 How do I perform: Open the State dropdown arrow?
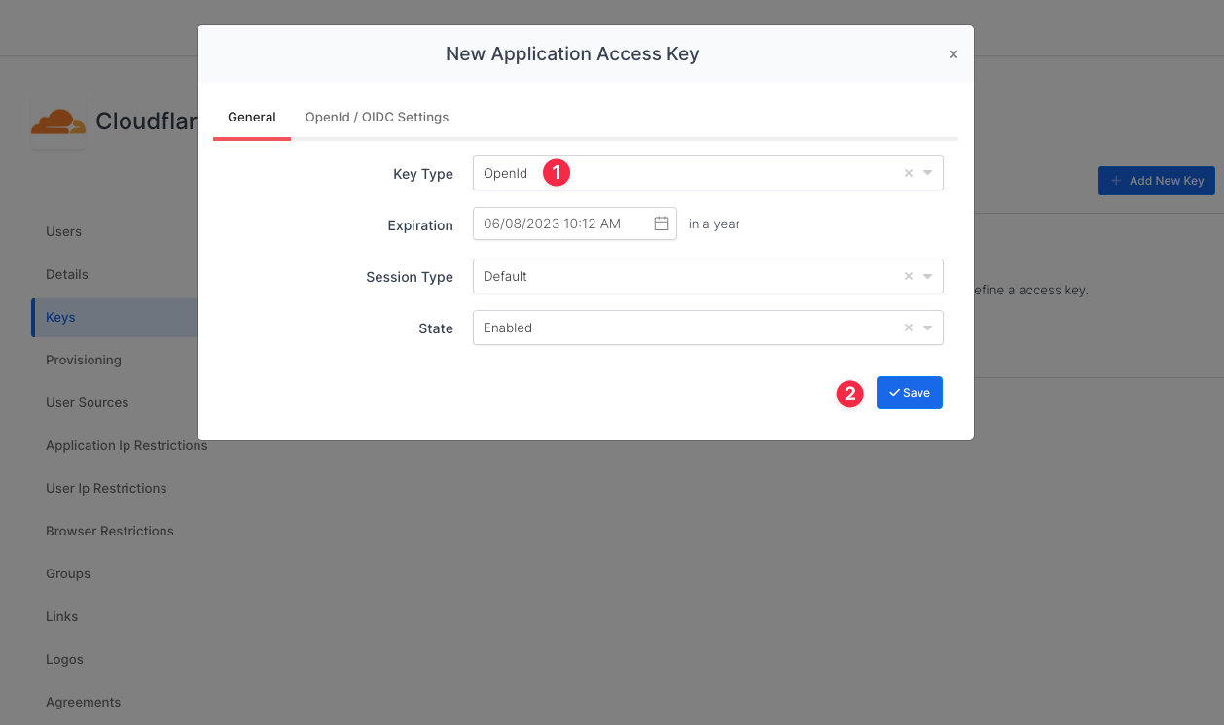pyautogui.click(x=928, y=328)
